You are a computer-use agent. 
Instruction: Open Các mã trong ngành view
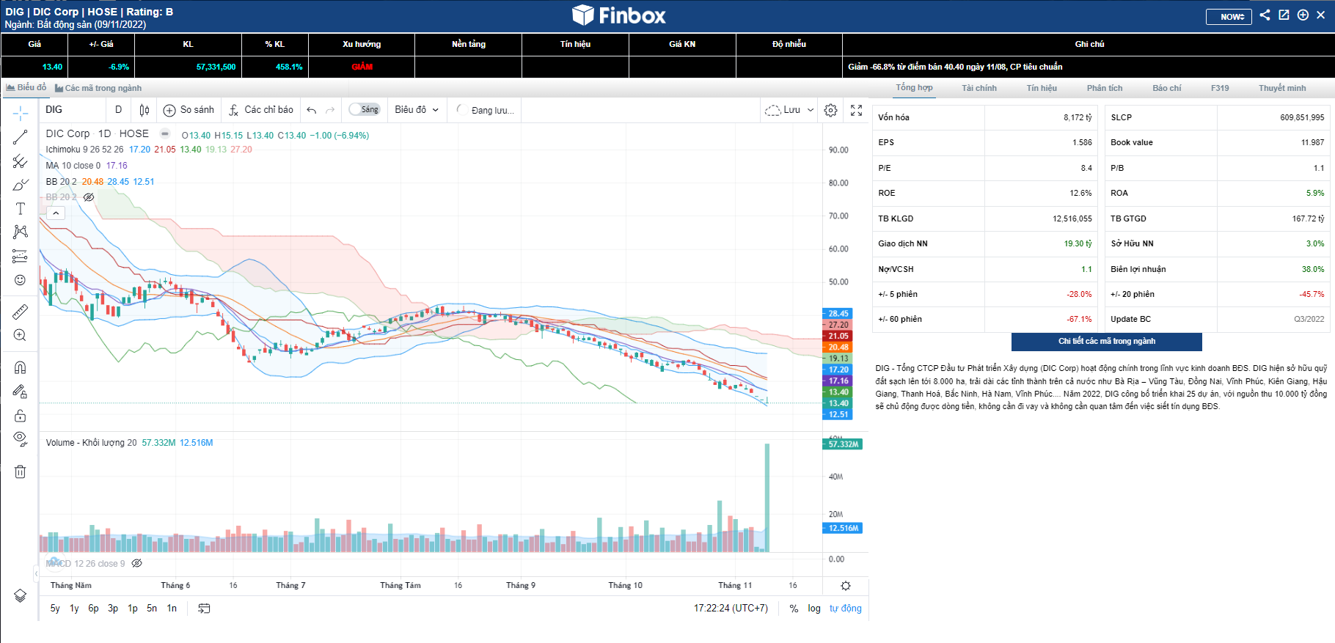98,88
